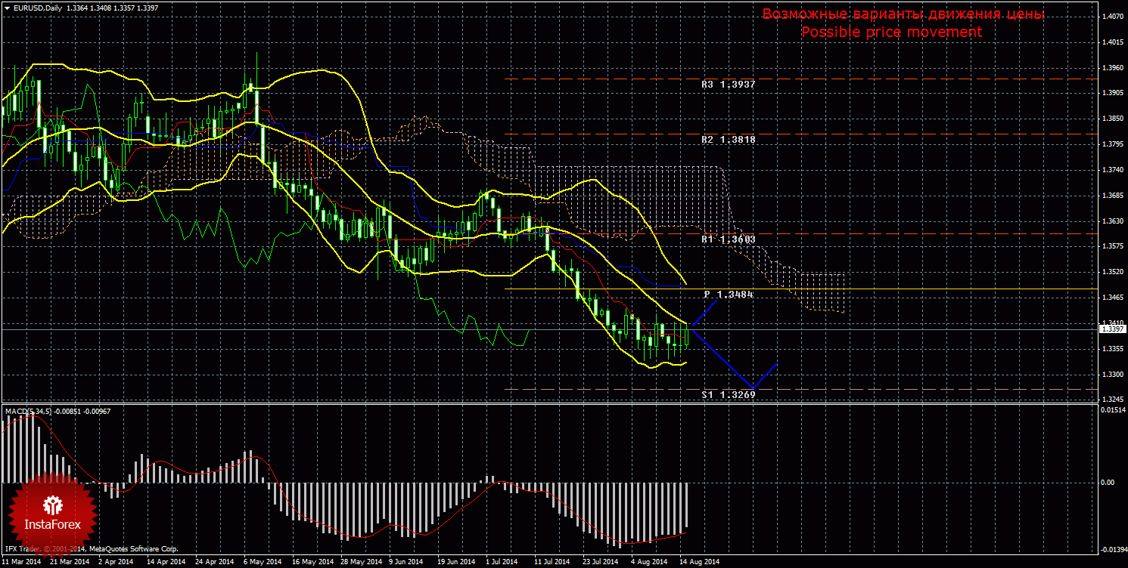Click the "16 May 2014" date label
1128x568 pixels.
312,562
